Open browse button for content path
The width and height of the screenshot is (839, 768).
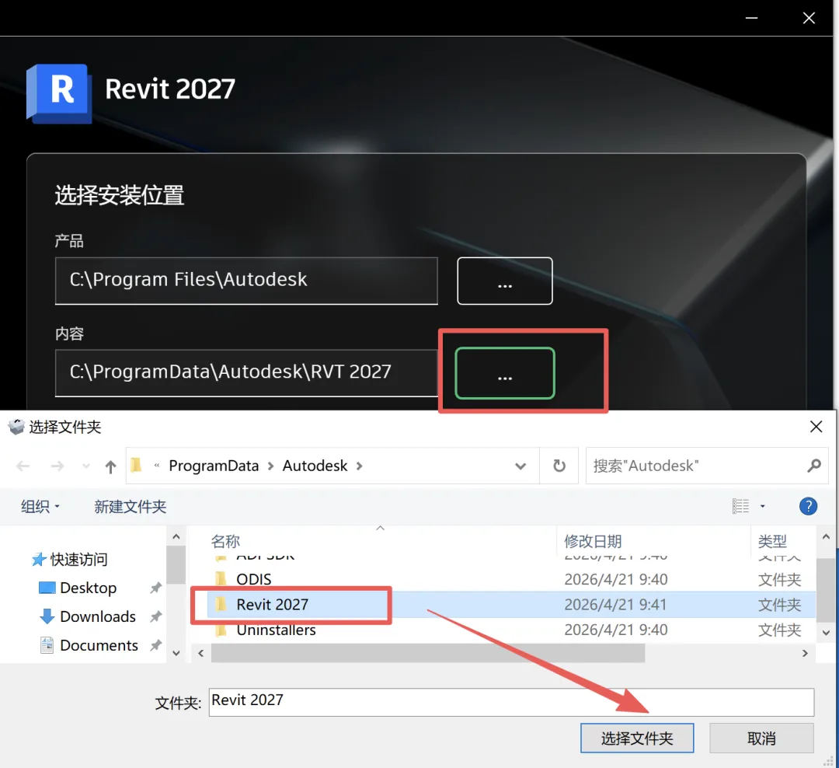point(505,373)
